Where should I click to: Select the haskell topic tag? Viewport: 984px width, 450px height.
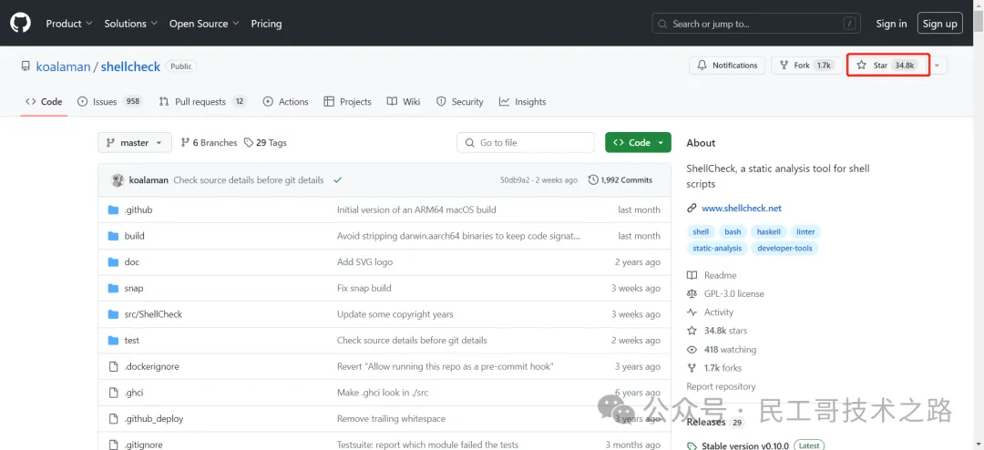click(769, 232)
